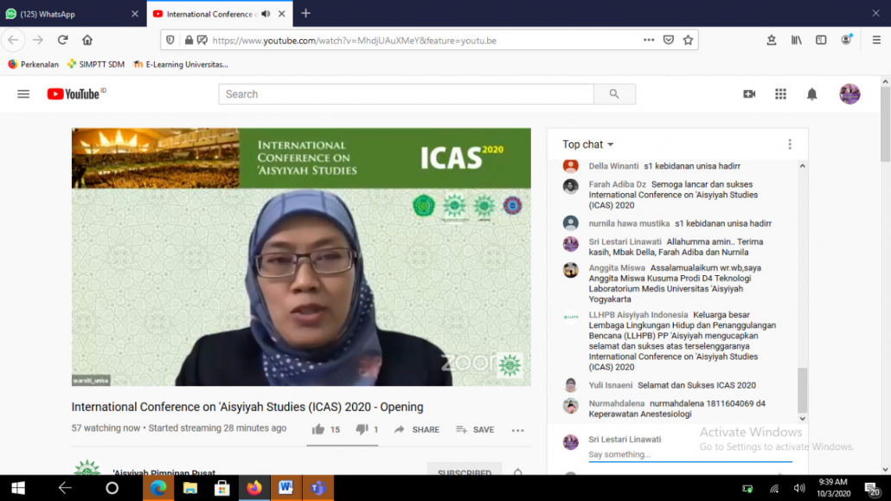Screen dimensions: 891x501
Task: Click the YouTube search field
Action: 406,94
